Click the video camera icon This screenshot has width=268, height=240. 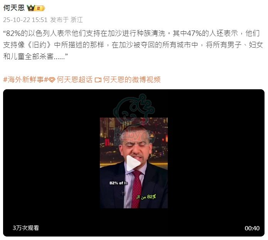(x=98, y=80)
